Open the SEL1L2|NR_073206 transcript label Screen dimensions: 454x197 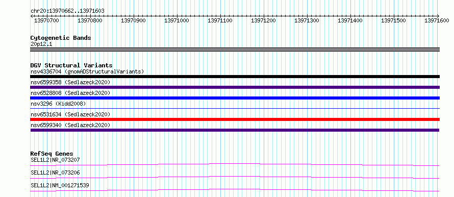pos(55,173)
